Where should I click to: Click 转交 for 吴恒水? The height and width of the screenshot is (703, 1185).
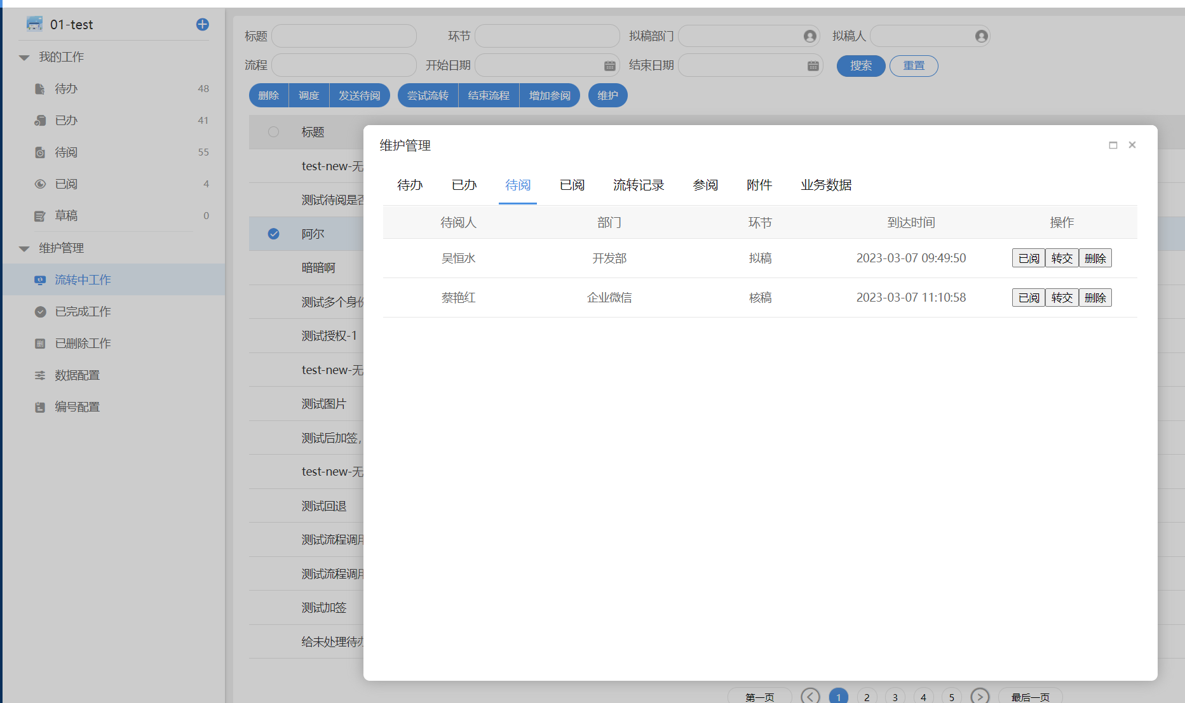(1061, 258)
